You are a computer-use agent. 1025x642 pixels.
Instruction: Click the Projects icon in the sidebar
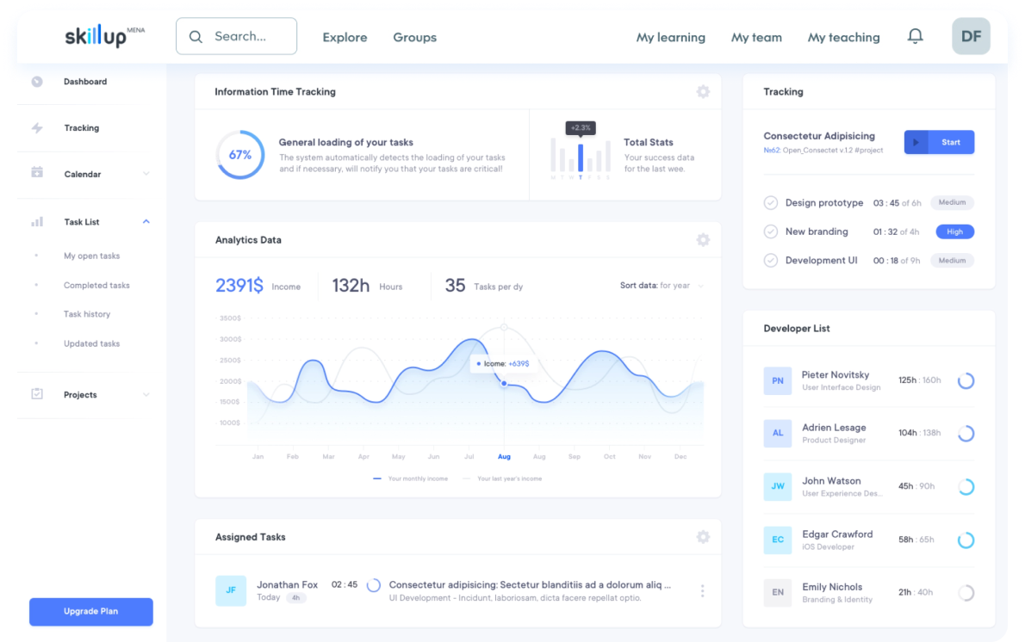(x=36, y=394)
